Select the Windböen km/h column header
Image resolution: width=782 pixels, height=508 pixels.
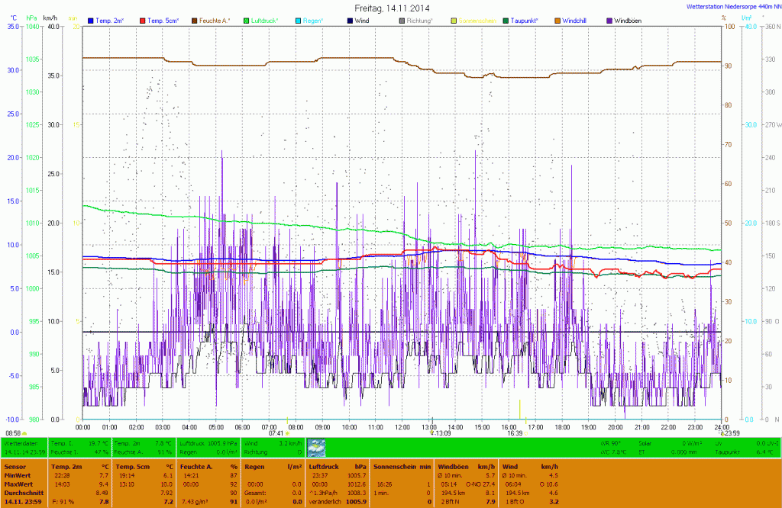pos(467,466)
